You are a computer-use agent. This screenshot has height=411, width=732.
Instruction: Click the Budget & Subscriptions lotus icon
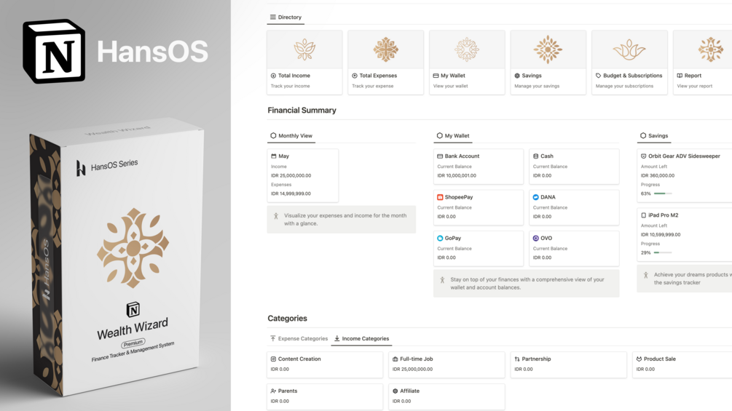629,49
